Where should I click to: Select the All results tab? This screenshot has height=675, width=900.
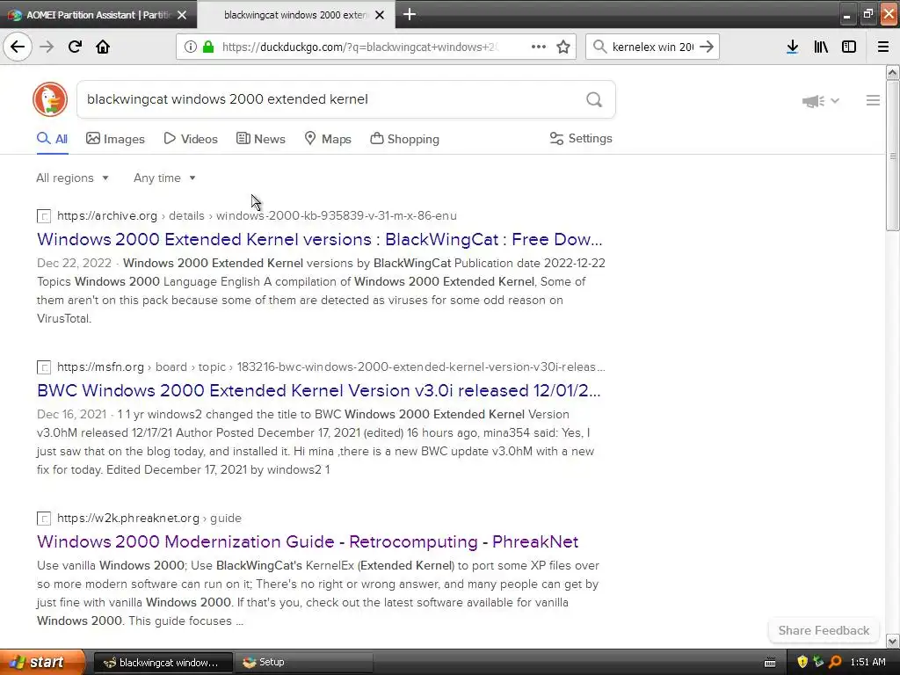pos(53,139)
